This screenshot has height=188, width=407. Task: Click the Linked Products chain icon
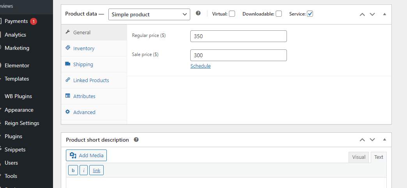click(68, 80)
